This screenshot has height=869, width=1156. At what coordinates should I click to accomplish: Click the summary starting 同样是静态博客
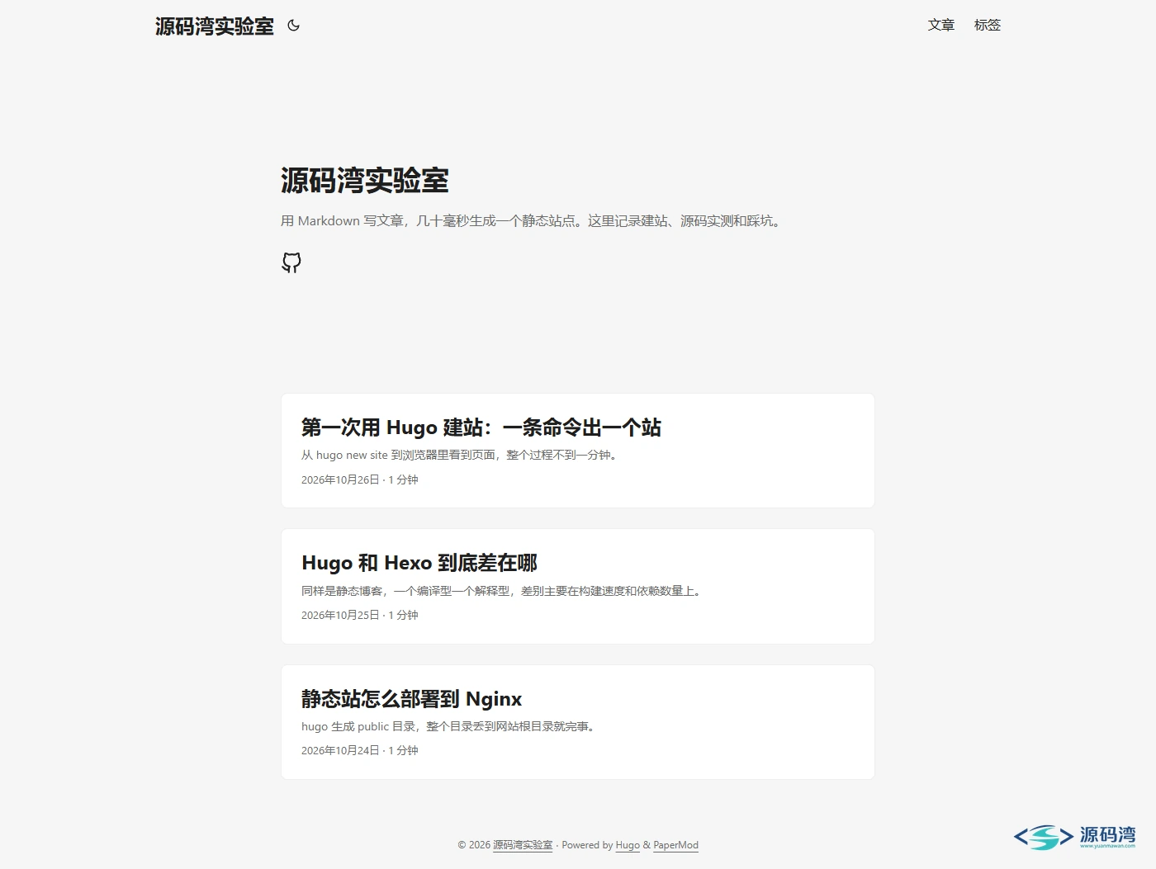503,591
